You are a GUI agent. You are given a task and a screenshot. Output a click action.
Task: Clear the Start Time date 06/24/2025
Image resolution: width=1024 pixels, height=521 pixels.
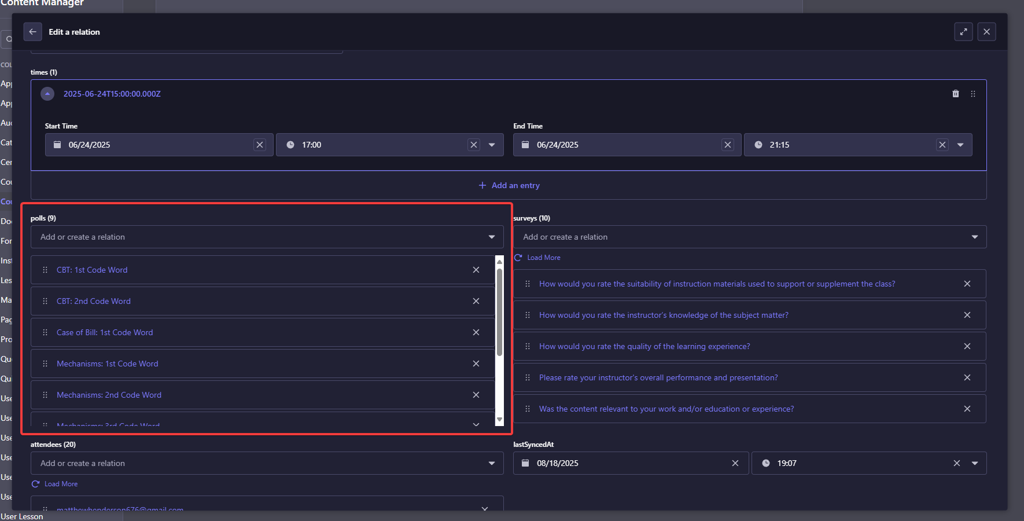260,145
